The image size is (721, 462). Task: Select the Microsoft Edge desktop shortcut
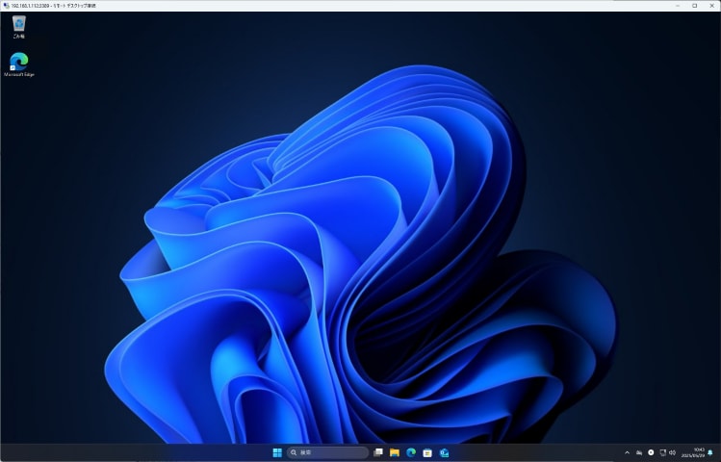click(19, 64)
